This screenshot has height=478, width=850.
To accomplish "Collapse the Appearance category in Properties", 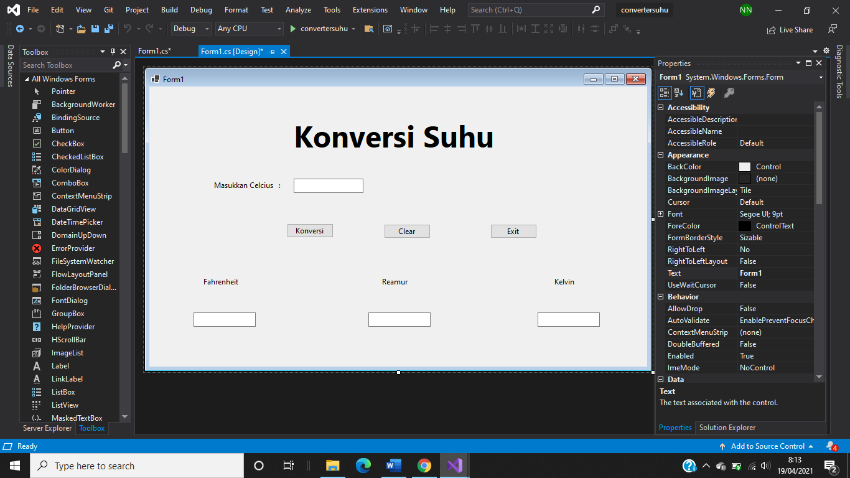I will click(x=661, y=154).
